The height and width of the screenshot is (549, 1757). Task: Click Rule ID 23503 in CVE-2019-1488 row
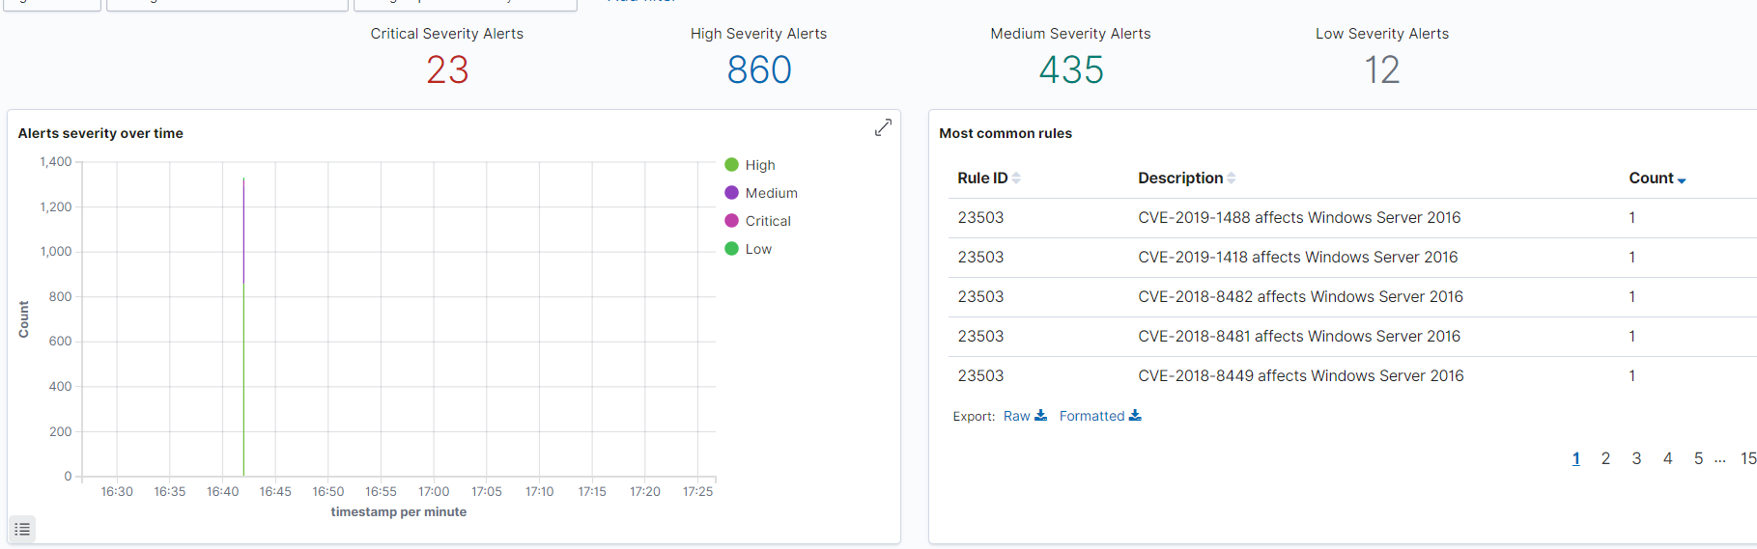pos(980,218)
